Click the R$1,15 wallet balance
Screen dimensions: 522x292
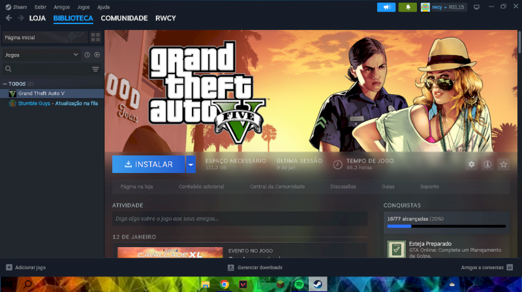(x=456, y=7)
